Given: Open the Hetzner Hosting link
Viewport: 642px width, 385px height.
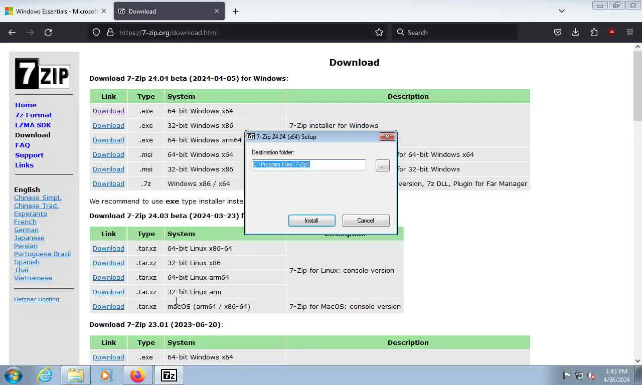Looking at the screenshot, I should tap(37, 299).
